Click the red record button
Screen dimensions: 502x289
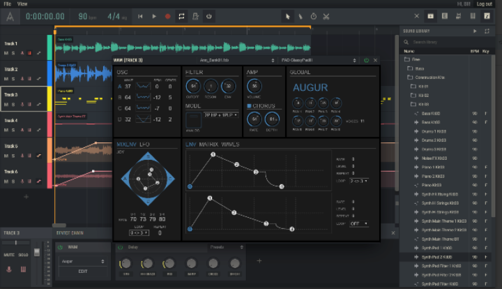click(167, 16)
